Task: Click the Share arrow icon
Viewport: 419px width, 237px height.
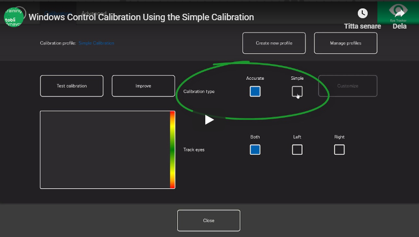Action: pyautogui.click(x=399, y=13)
